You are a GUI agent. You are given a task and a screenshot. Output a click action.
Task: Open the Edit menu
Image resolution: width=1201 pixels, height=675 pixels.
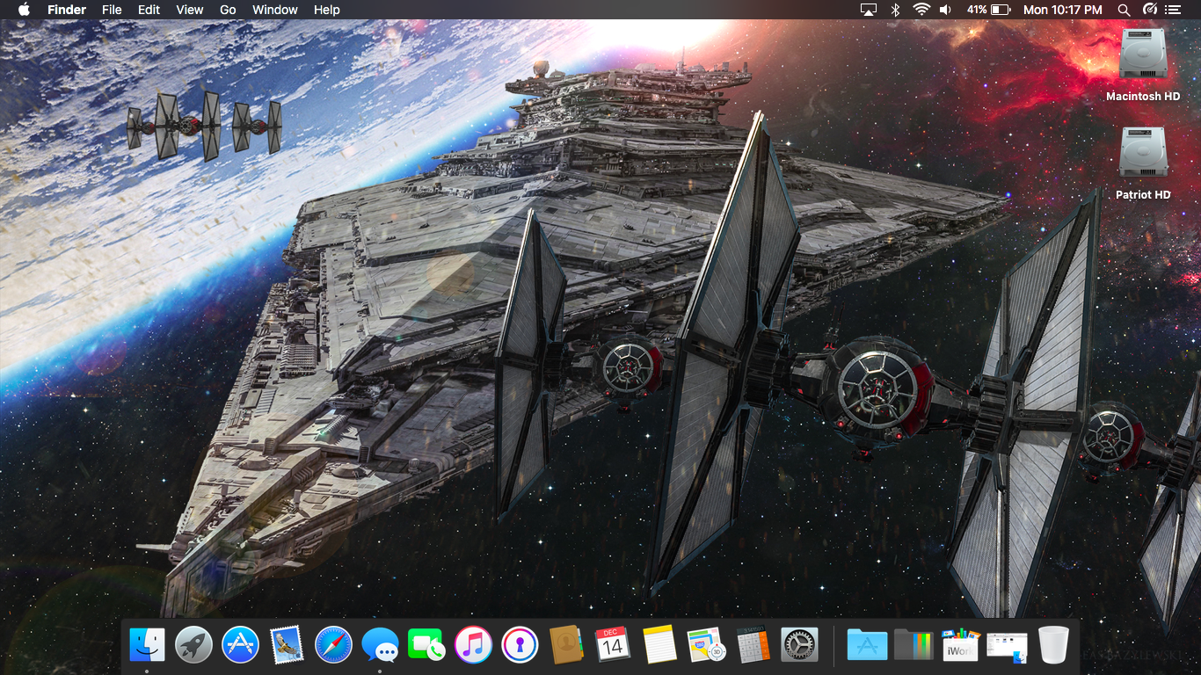149,10
